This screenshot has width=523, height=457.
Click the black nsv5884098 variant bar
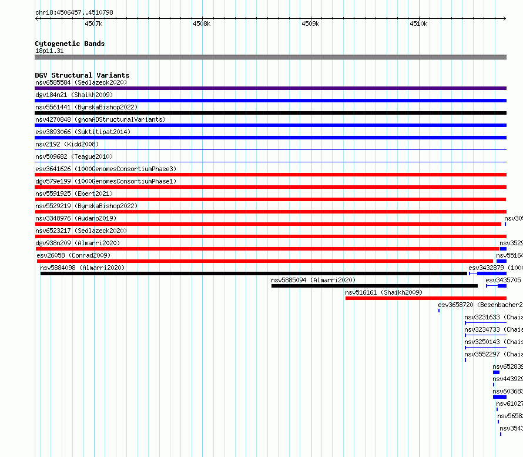[x=254, y=273]
